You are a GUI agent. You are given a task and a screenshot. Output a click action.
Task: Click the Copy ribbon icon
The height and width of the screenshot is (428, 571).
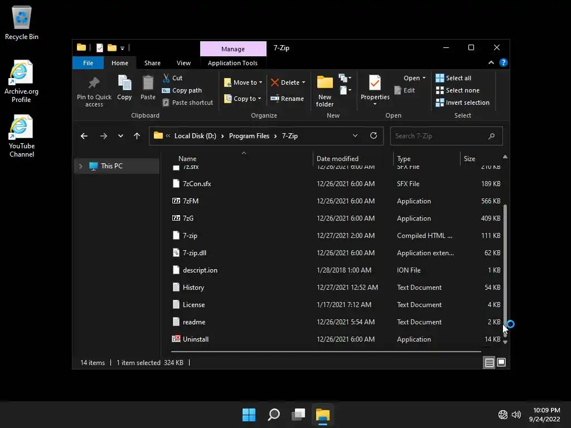(x=124, y=82)
